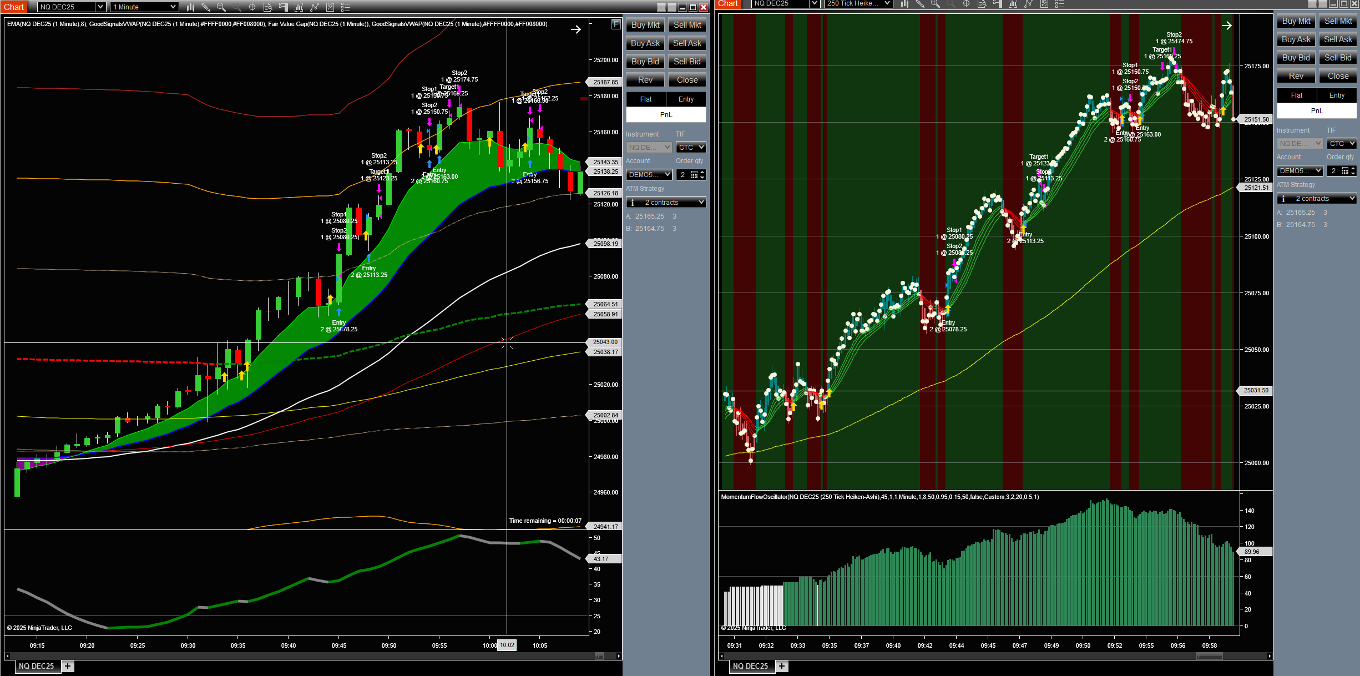
Task: Open Strategies icon in right chart toolbar
Action: (x=1044, y=3)
